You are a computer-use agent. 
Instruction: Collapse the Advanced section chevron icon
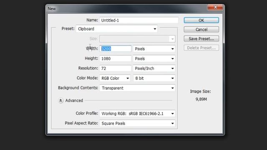[x=60, y=100]
